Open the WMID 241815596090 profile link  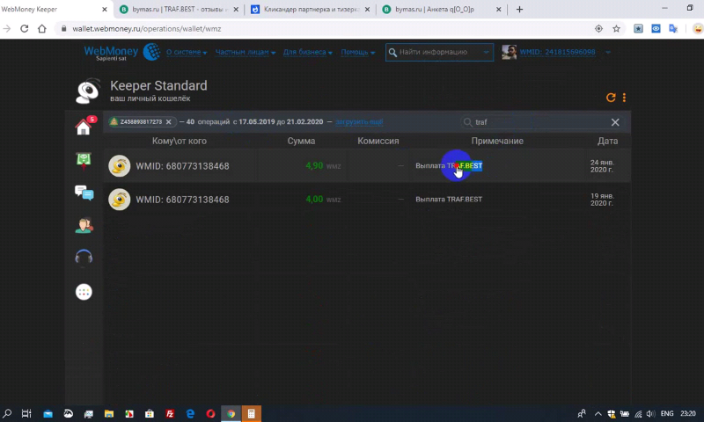pyautogui.click(x=556, y=53)
